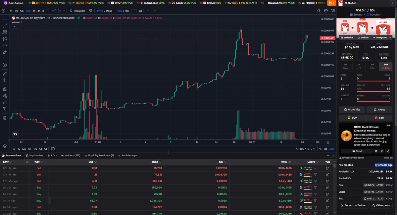Switch chart to line style
The image size is (397, 215).
[54, 11]
